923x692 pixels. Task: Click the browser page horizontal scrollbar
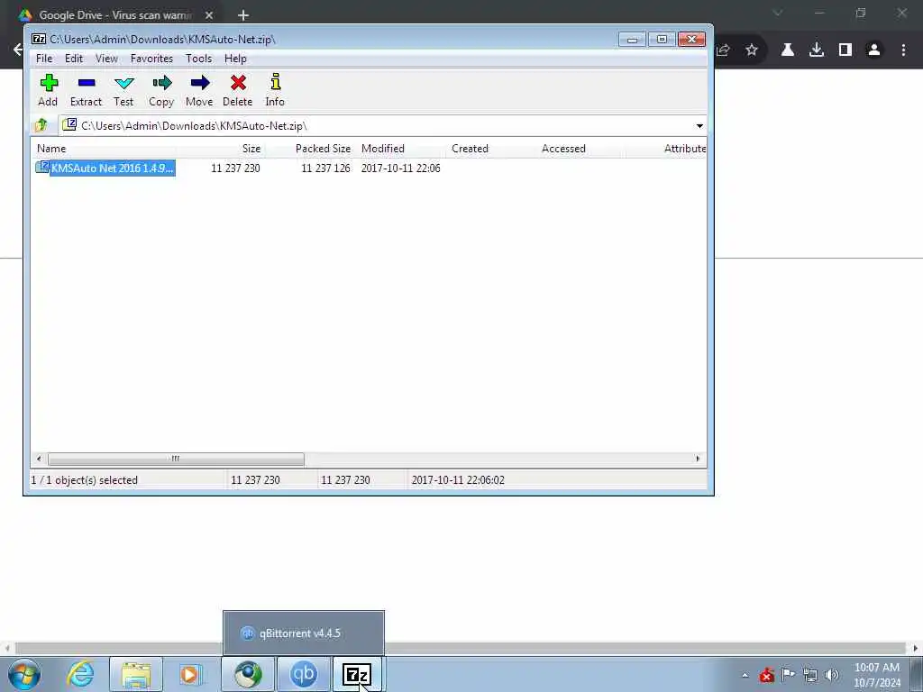(461, 648)
